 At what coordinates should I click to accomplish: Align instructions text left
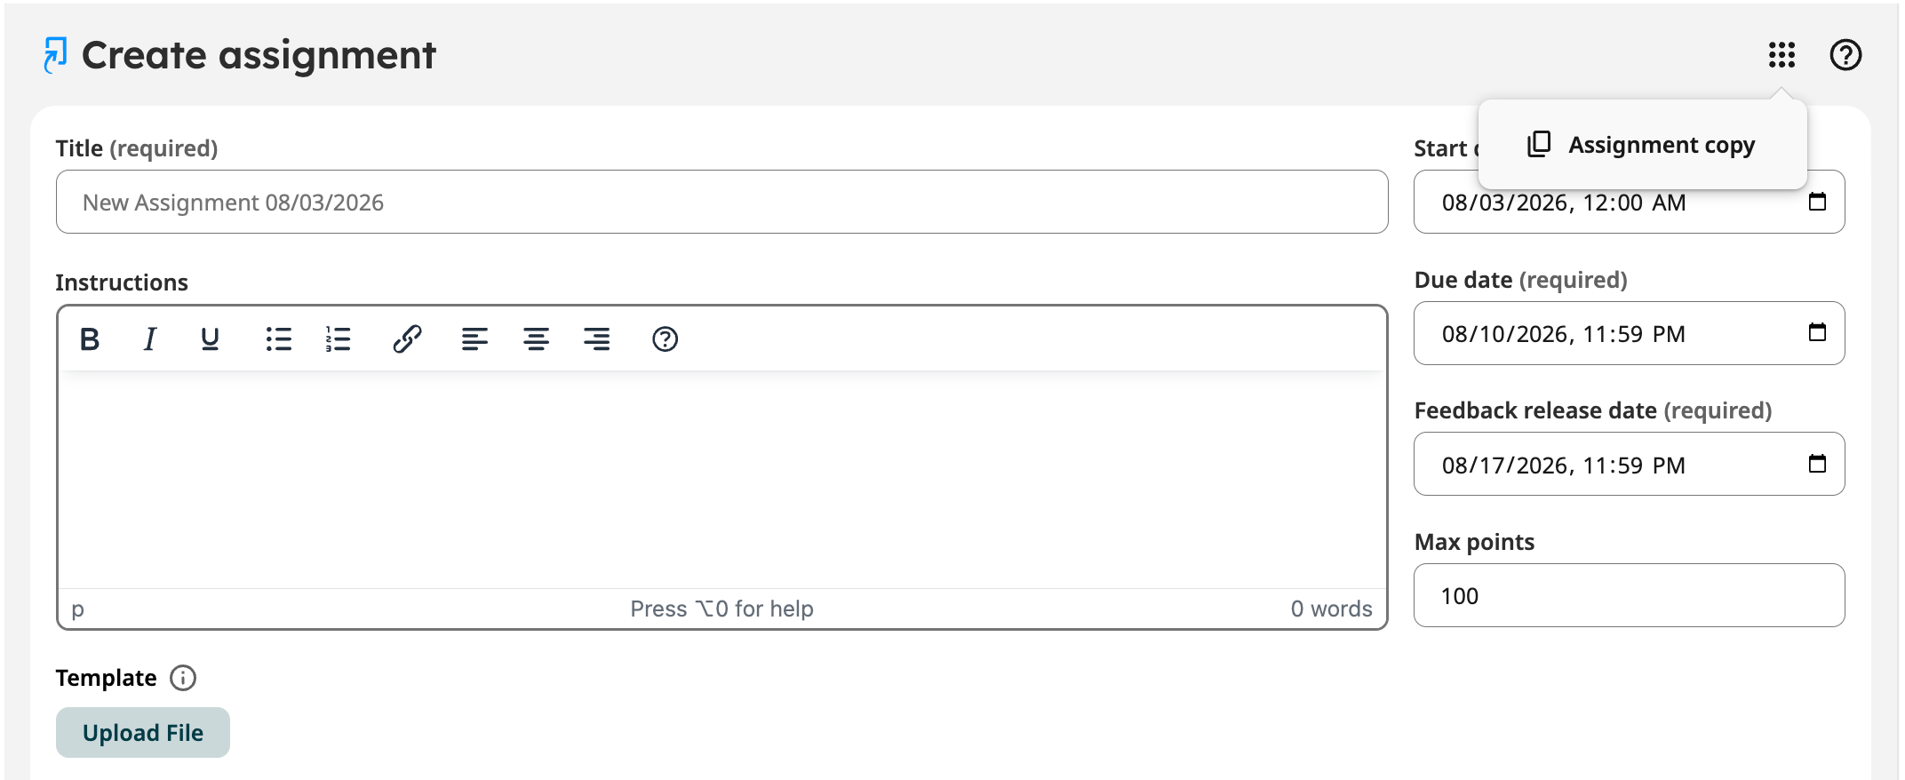point(474,338)
